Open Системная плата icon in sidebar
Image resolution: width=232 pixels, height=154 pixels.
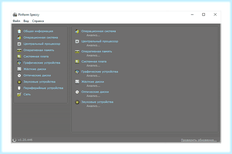click(19, 56)
